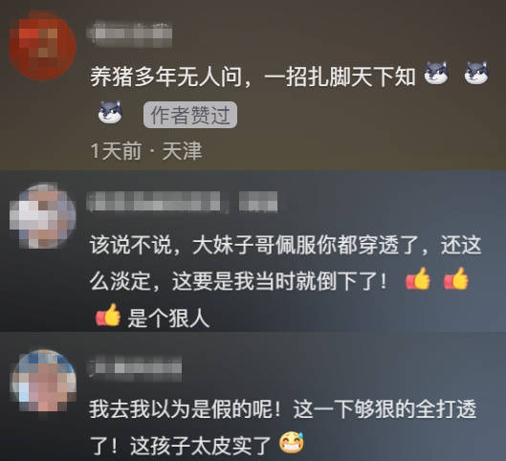Open the first commenter's red pixelated avatar

42,46
